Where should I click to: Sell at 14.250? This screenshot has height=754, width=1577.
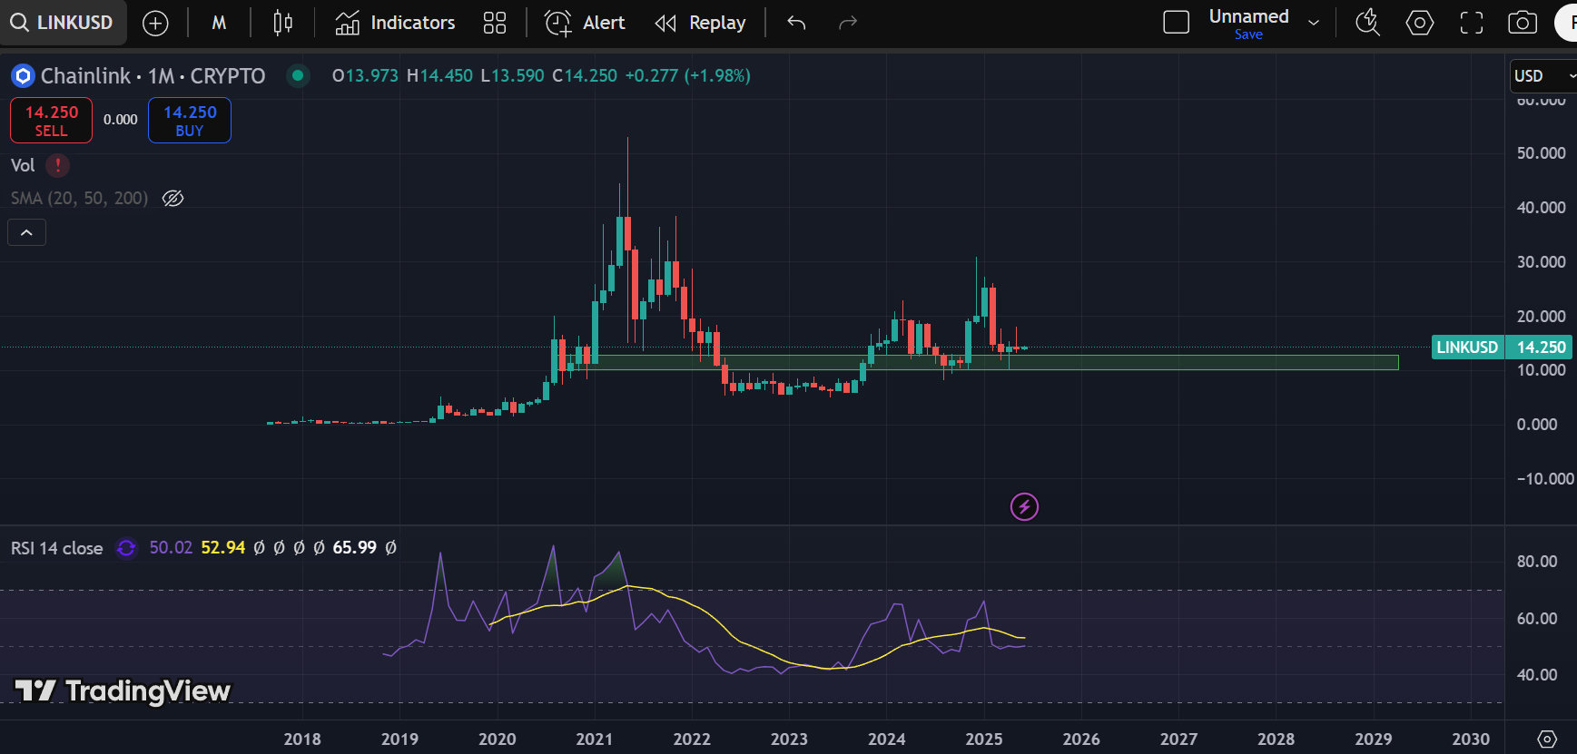tap(51, 121)
